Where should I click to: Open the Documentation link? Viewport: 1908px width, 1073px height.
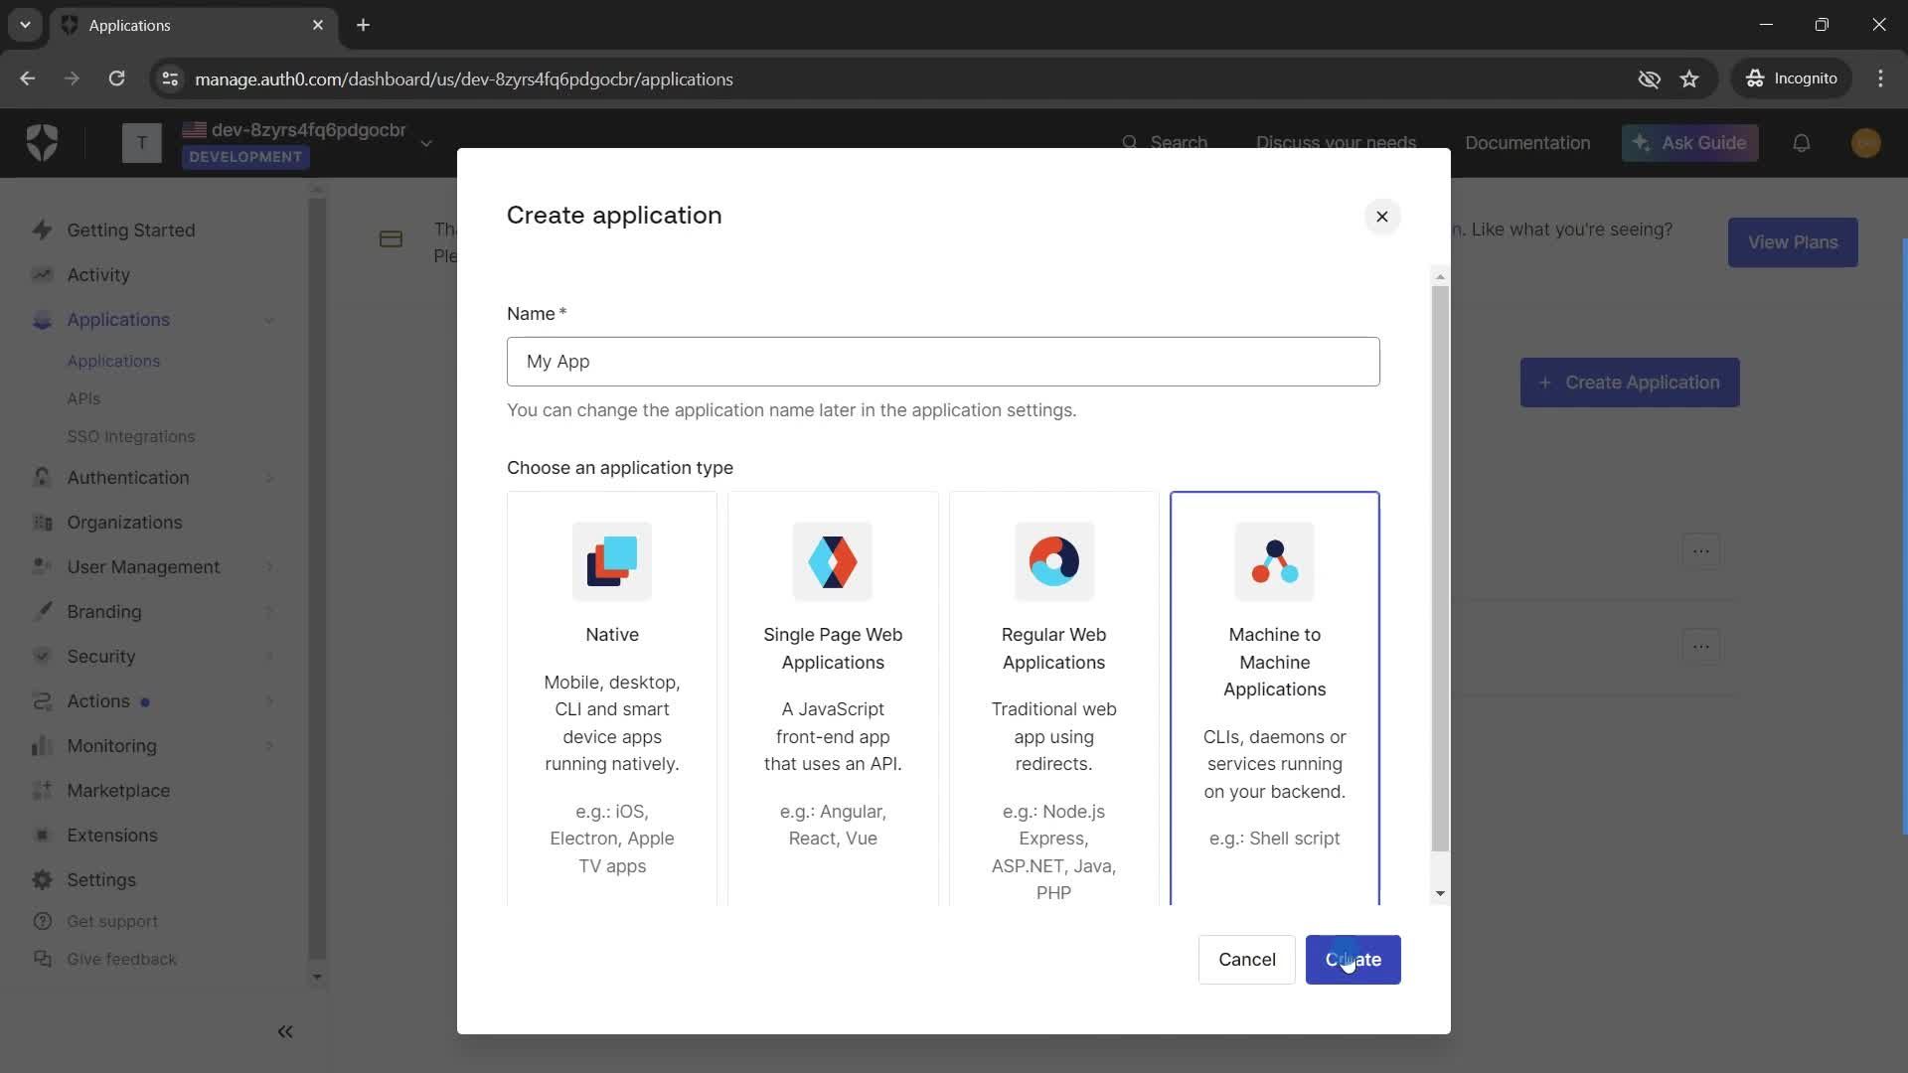point(1527,143)
